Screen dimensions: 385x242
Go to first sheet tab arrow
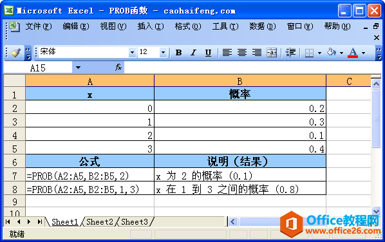tap(8, 221)
